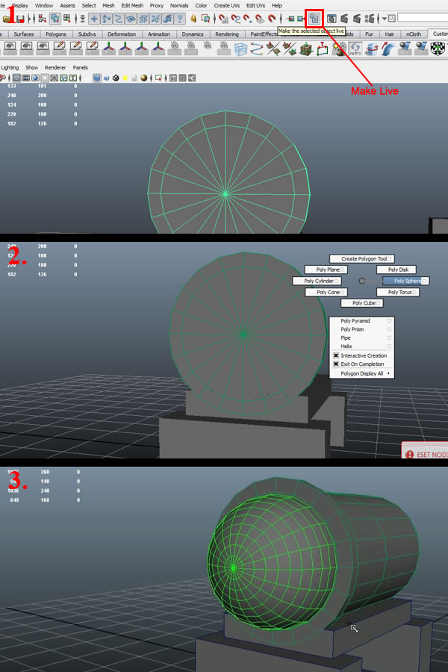The height and width of the screenshot is (672, 448).
Task: Open dropdown arrow beside the top-right input field
Action: (x=384, y=18)
